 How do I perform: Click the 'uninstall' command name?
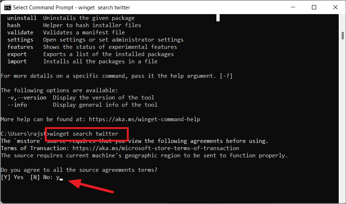22,18
